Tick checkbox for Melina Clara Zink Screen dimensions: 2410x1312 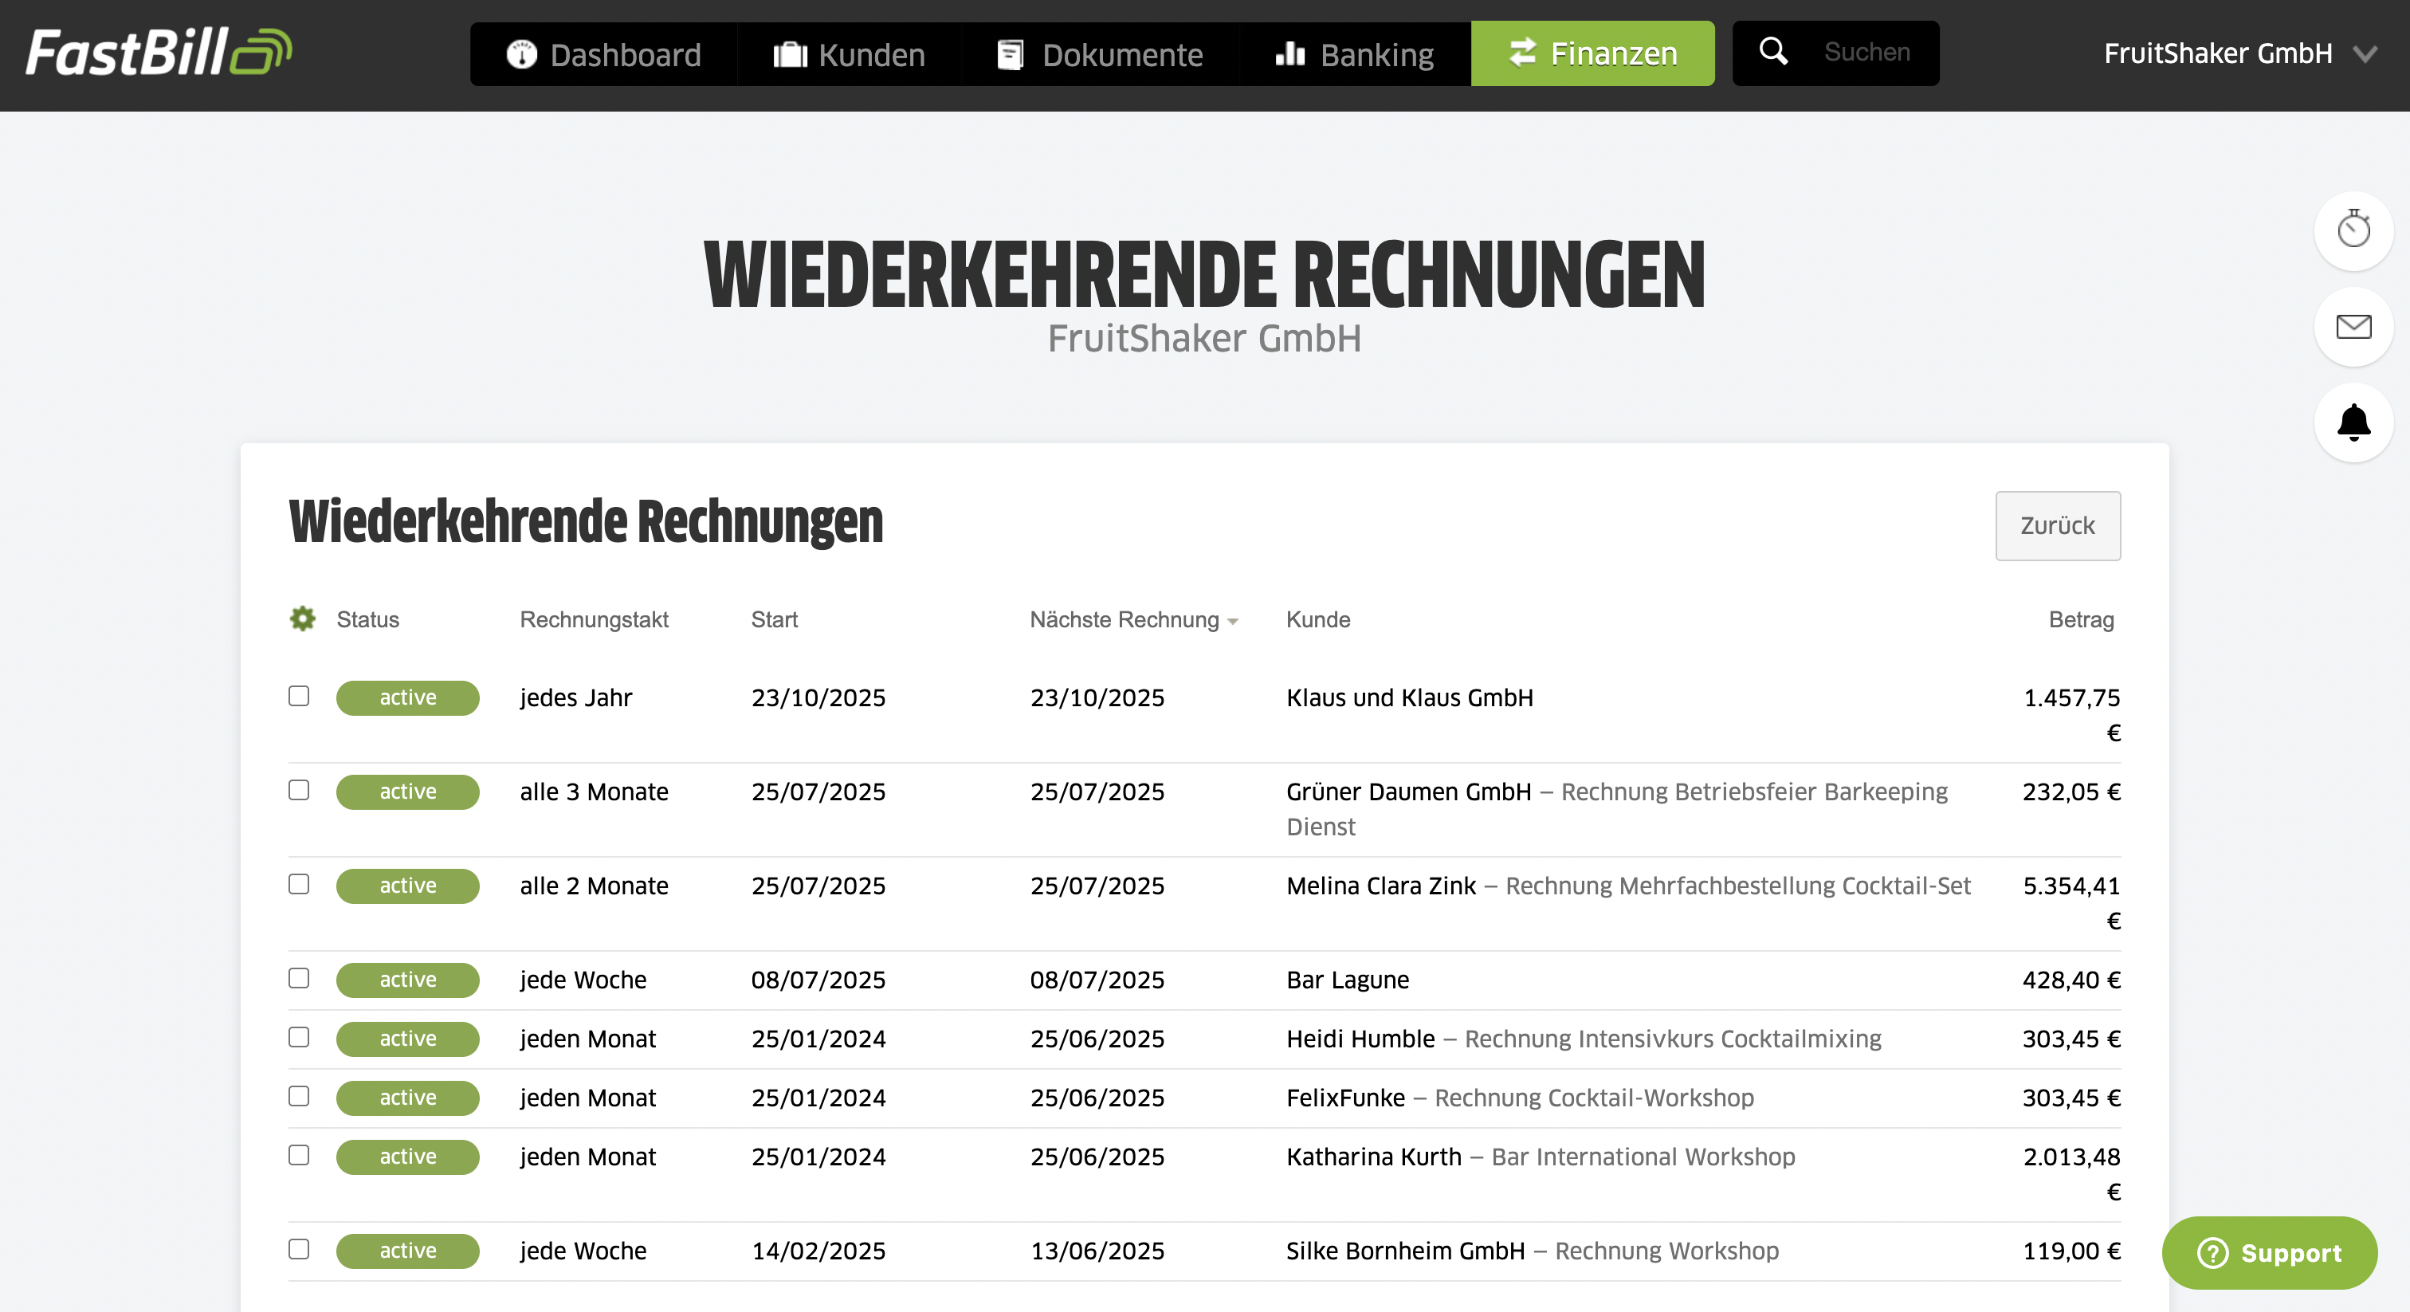(298, 883)
